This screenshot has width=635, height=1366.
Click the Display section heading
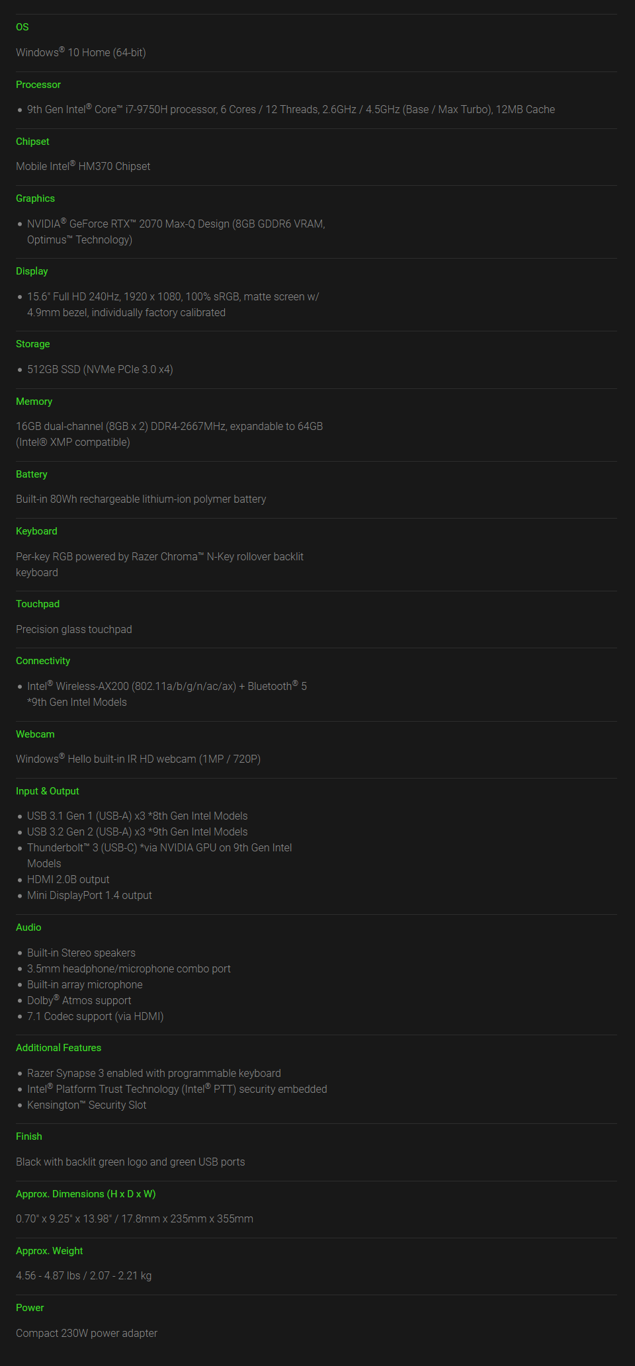32,271
